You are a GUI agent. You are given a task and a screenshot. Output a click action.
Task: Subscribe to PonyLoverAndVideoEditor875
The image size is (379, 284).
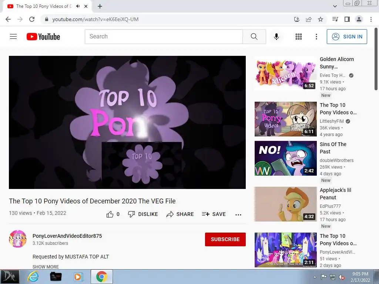[225, 239]
